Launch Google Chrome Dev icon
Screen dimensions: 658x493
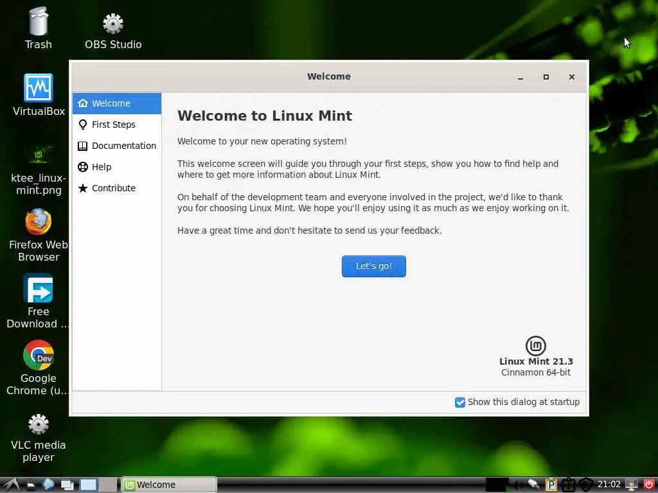(38, 368)
